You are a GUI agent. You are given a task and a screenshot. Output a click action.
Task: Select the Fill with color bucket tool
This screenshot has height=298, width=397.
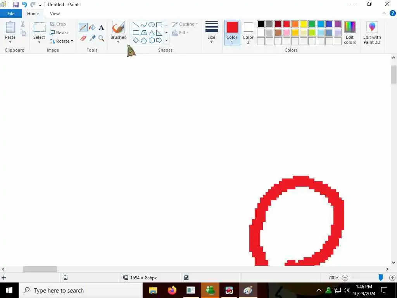click(x=92, y=27)
